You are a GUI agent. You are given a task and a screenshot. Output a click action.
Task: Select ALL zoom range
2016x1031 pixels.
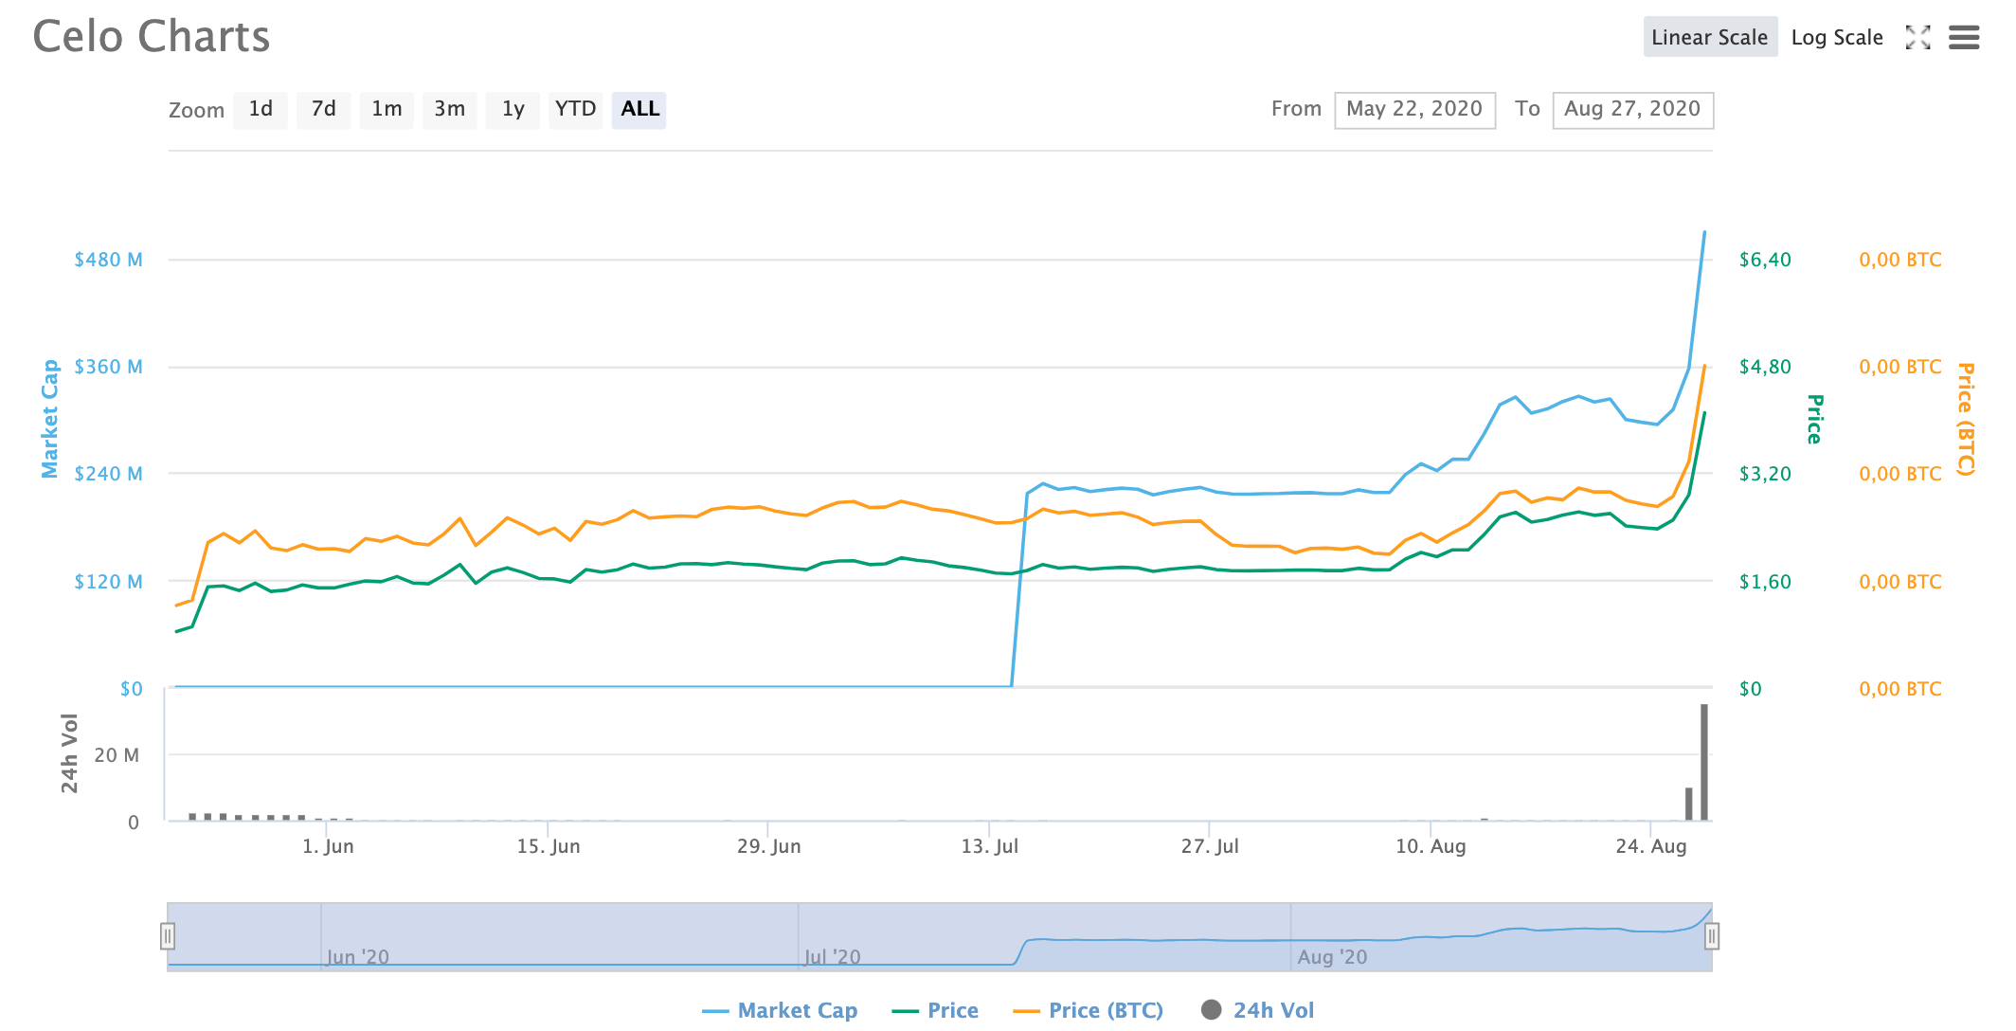click(639, 110)
